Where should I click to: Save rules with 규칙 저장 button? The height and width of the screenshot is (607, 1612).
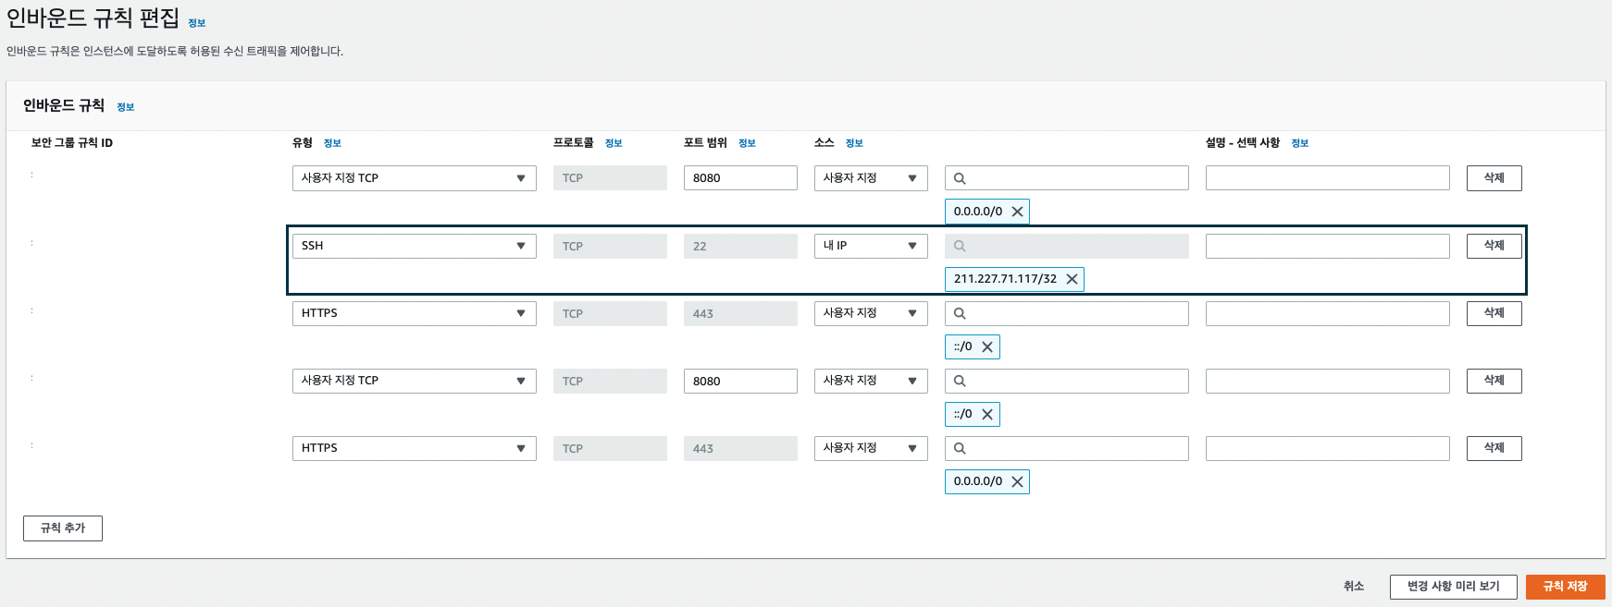(x=1565, y=587)
